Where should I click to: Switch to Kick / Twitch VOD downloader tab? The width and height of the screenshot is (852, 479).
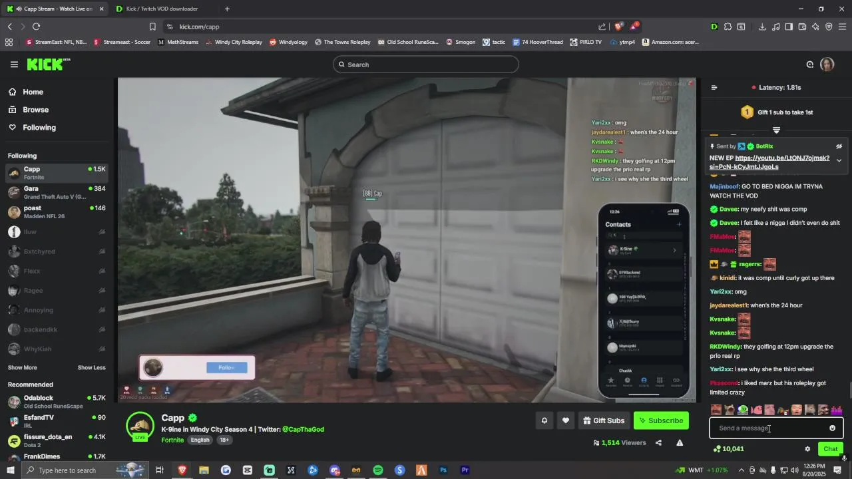click(x=162, y=9)
